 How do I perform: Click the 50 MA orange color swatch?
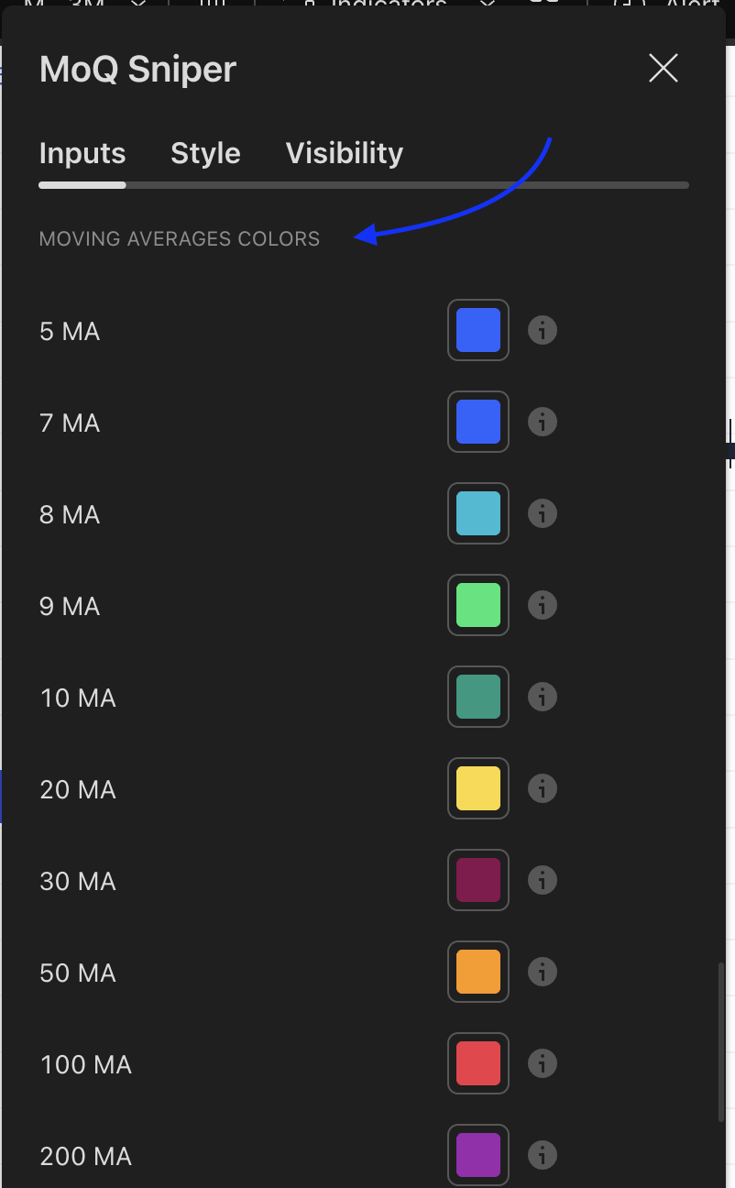pos(478,972)
